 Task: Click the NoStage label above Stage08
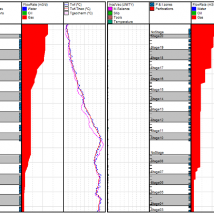[x=157, y=153]
